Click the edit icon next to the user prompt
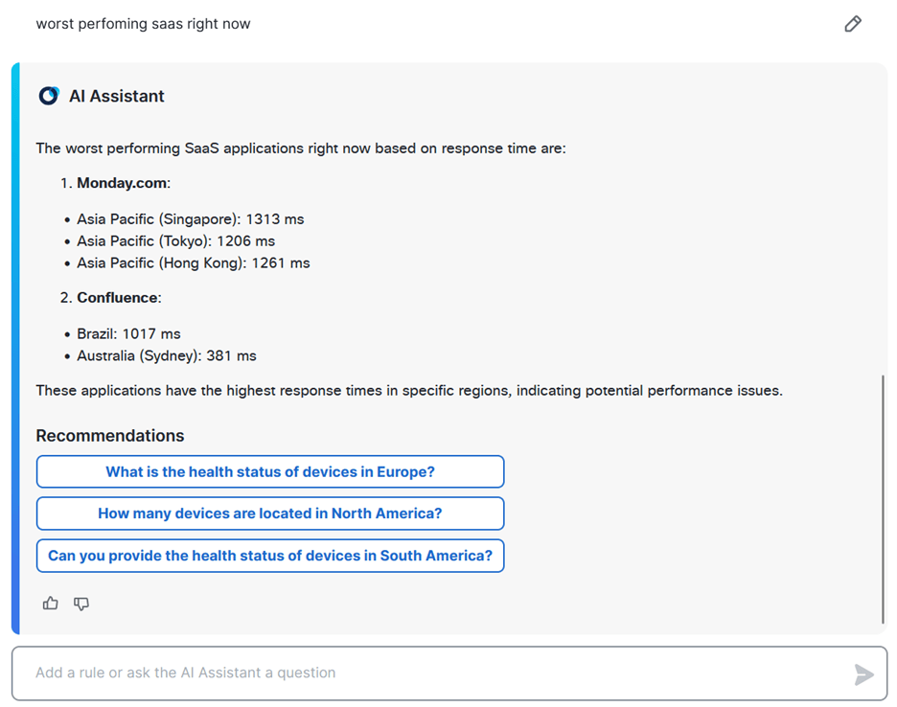 (x=853, y=24)
